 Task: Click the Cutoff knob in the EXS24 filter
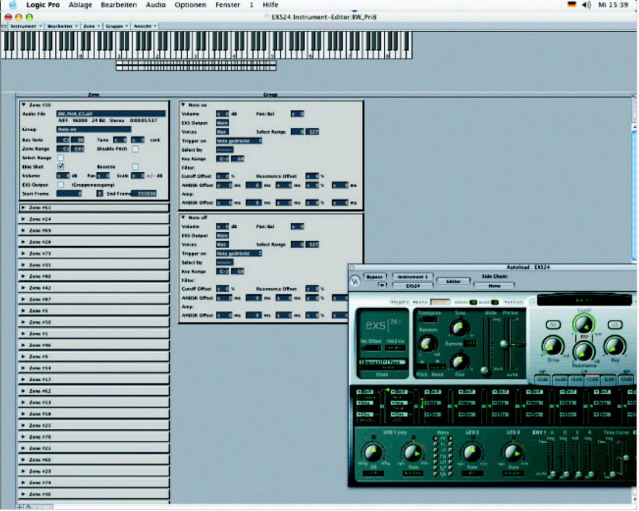click(584, 325)
